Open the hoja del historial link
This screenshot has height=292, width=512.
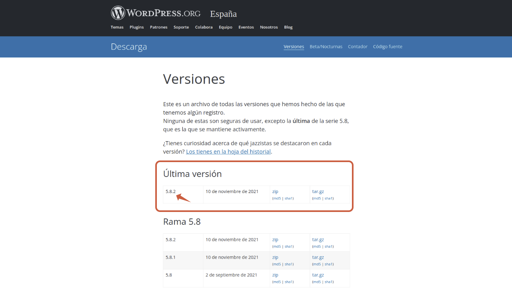pos(228,152)
